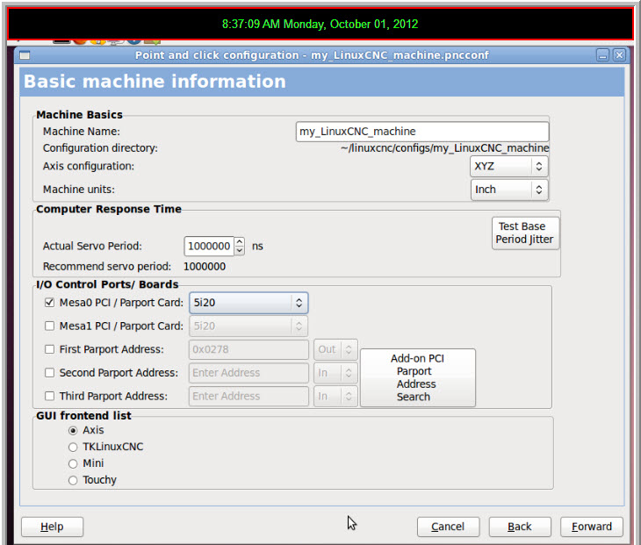Screen dimensions: 641x545
Task: Go to previous page with Back button
Action: tap(520, 527)
